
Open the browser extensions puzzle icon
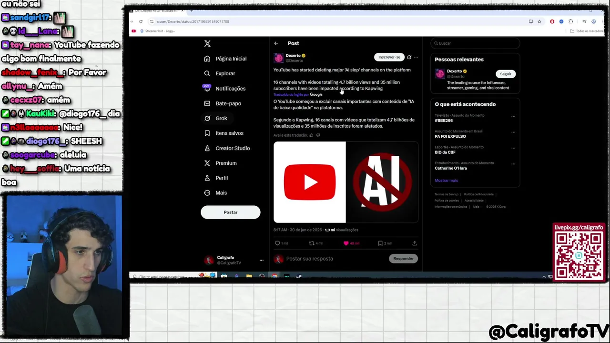point(570,21)
